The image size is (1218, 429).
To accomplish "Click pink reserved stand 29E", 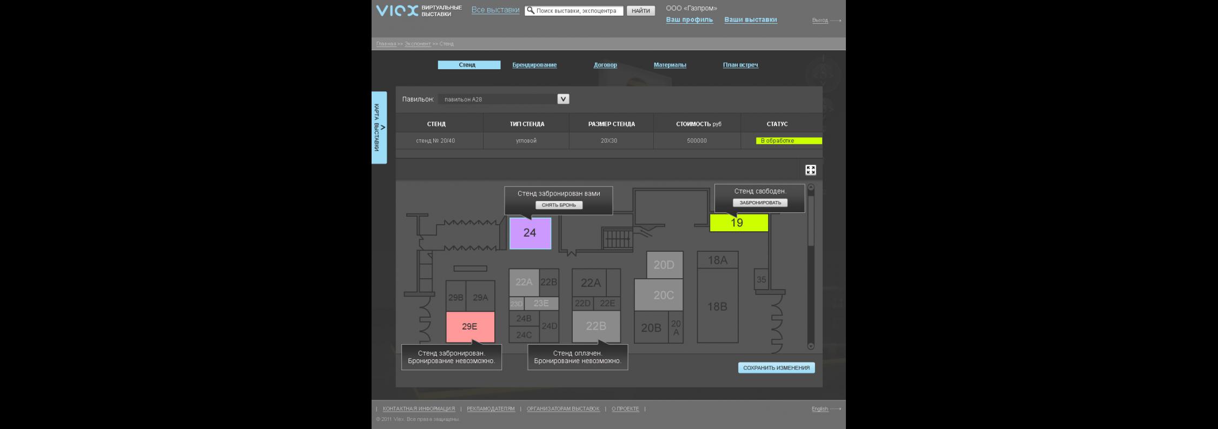I will click(469, 327).
